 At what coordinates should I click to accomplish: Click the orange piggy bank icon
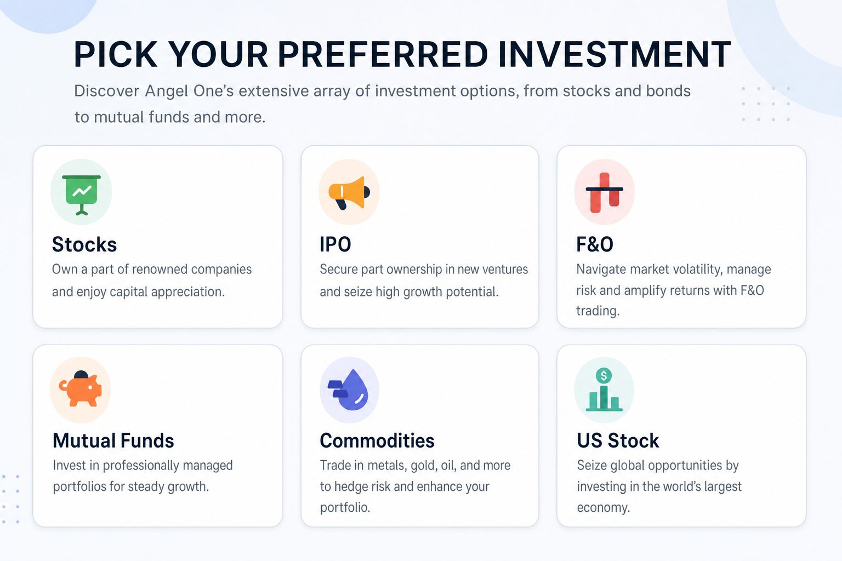pos(81,390)
